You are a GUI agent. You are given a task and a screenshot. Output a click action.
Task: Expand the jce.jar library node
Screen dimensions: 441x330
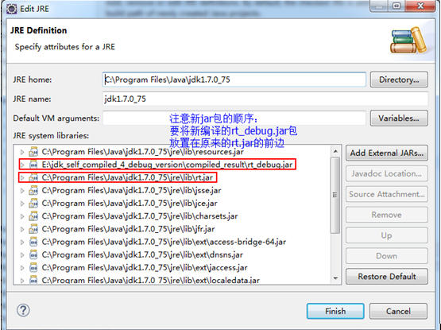click(22, 204)
